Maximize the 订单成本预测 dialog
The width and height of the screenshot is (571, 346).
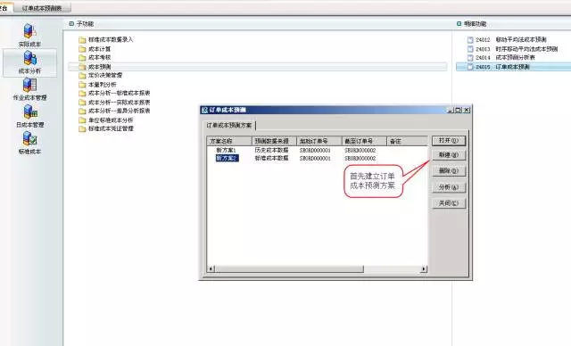(x=458, y=110)
